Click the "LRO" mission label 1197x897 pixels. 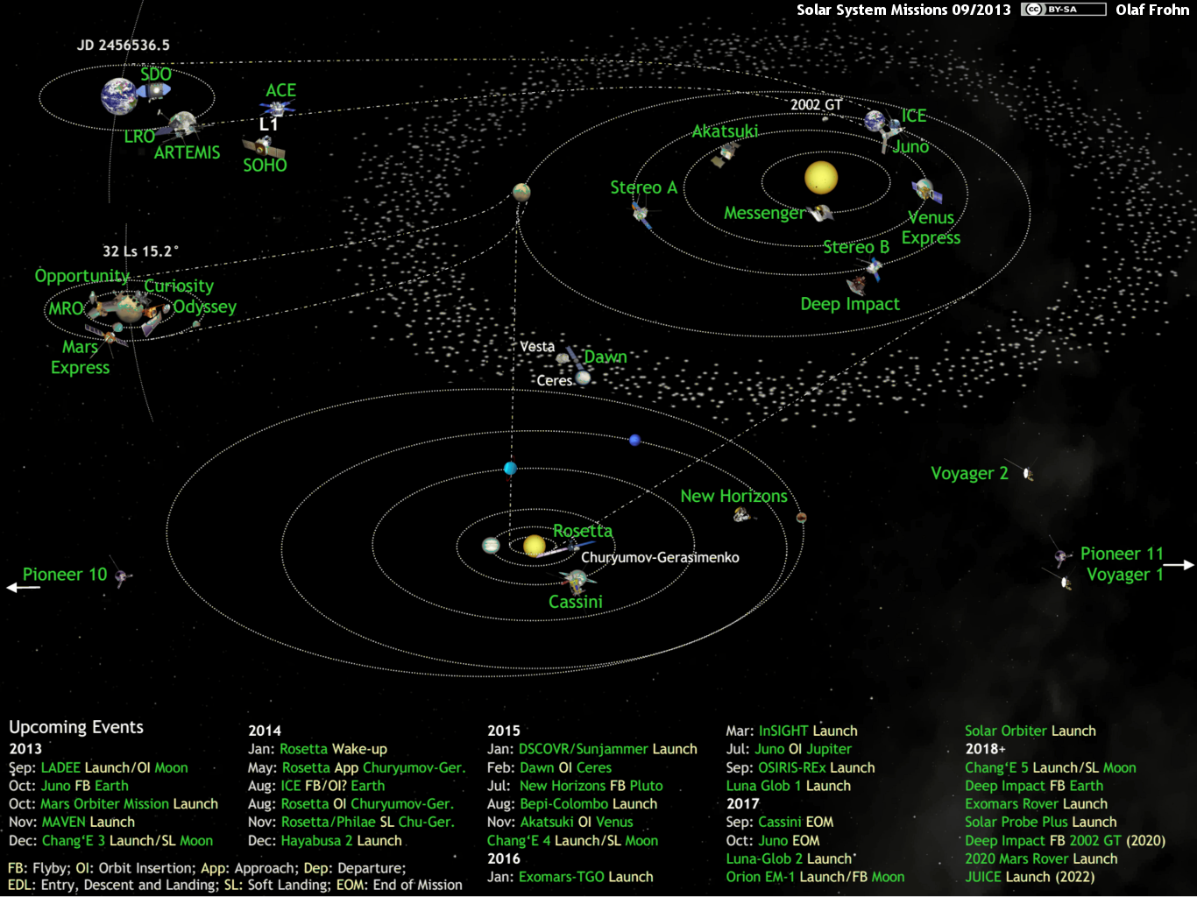pos(139,137)
